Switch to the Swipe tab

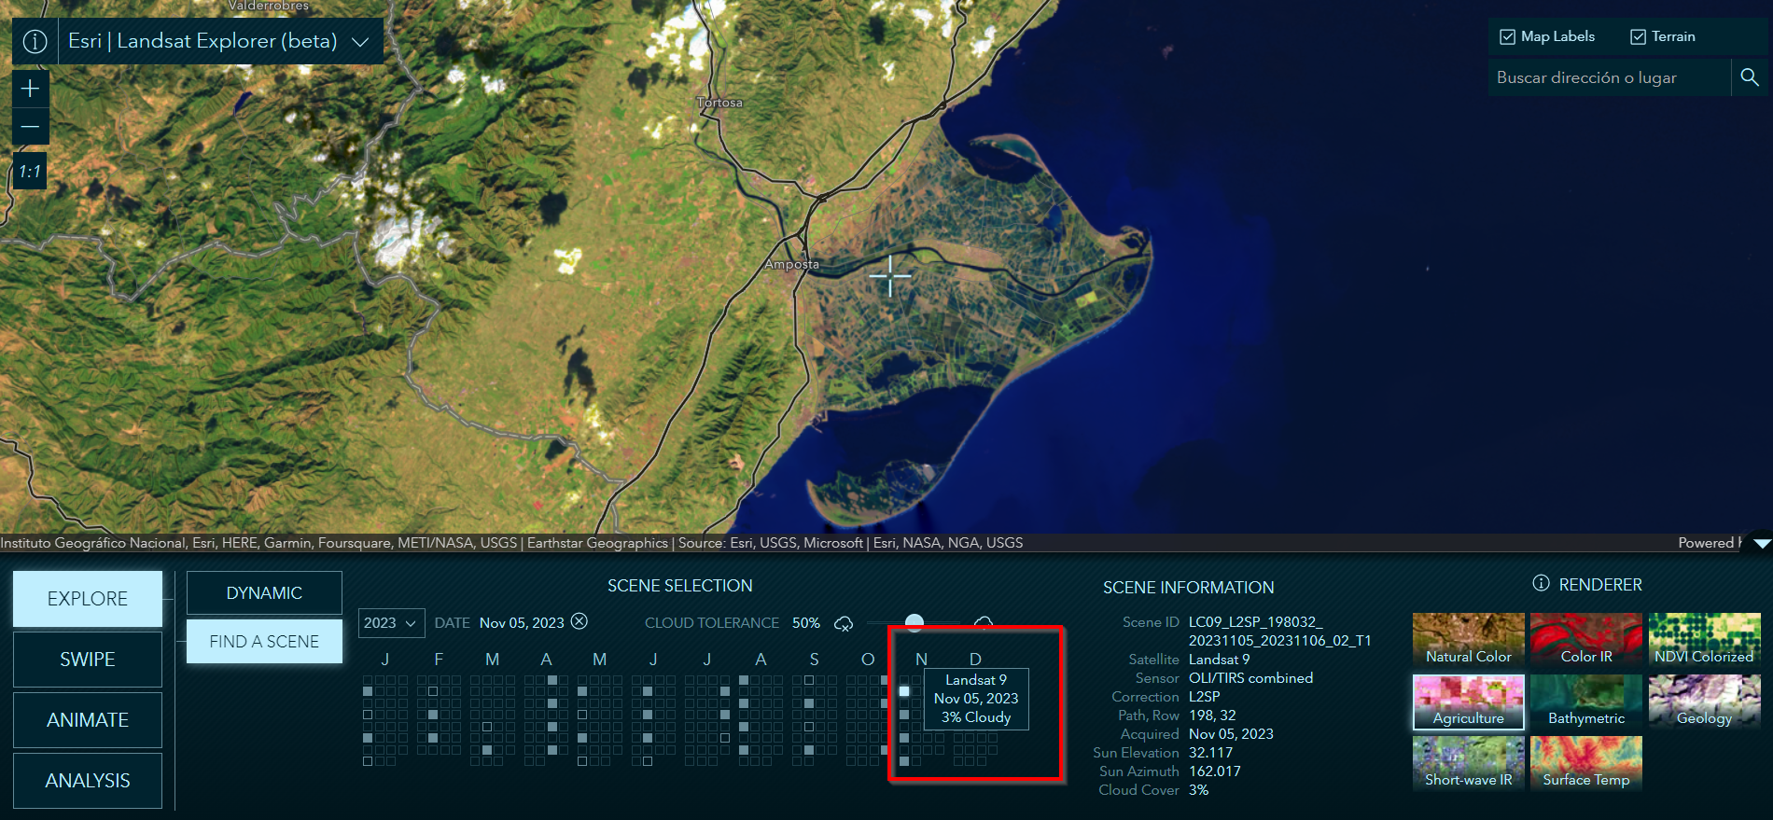[x=88, y=660]
